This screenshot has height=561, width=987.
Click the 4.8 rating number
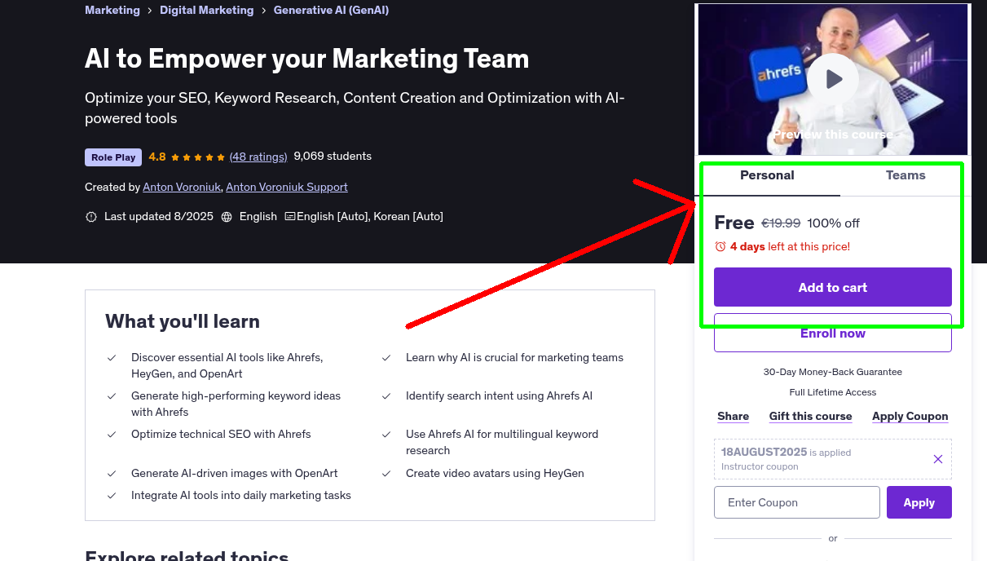(x=157, y=157)
